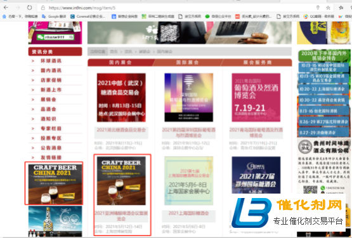Open 11.26-29 第27届沈阳糖酒会 entry
The image size is (352, 238).
pyautogui.click(x=323, y=122)
